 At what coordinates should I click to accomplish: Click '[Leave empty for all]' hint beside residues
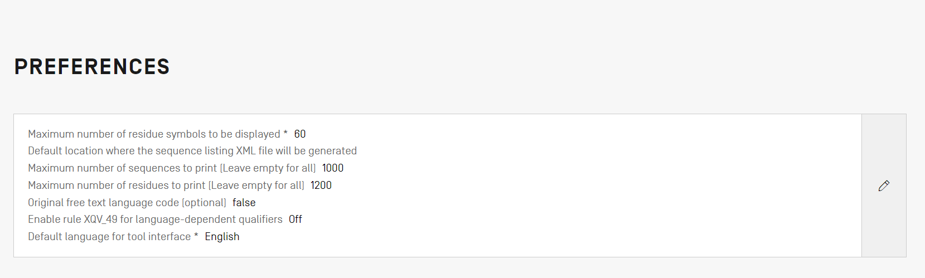point(256,186)
